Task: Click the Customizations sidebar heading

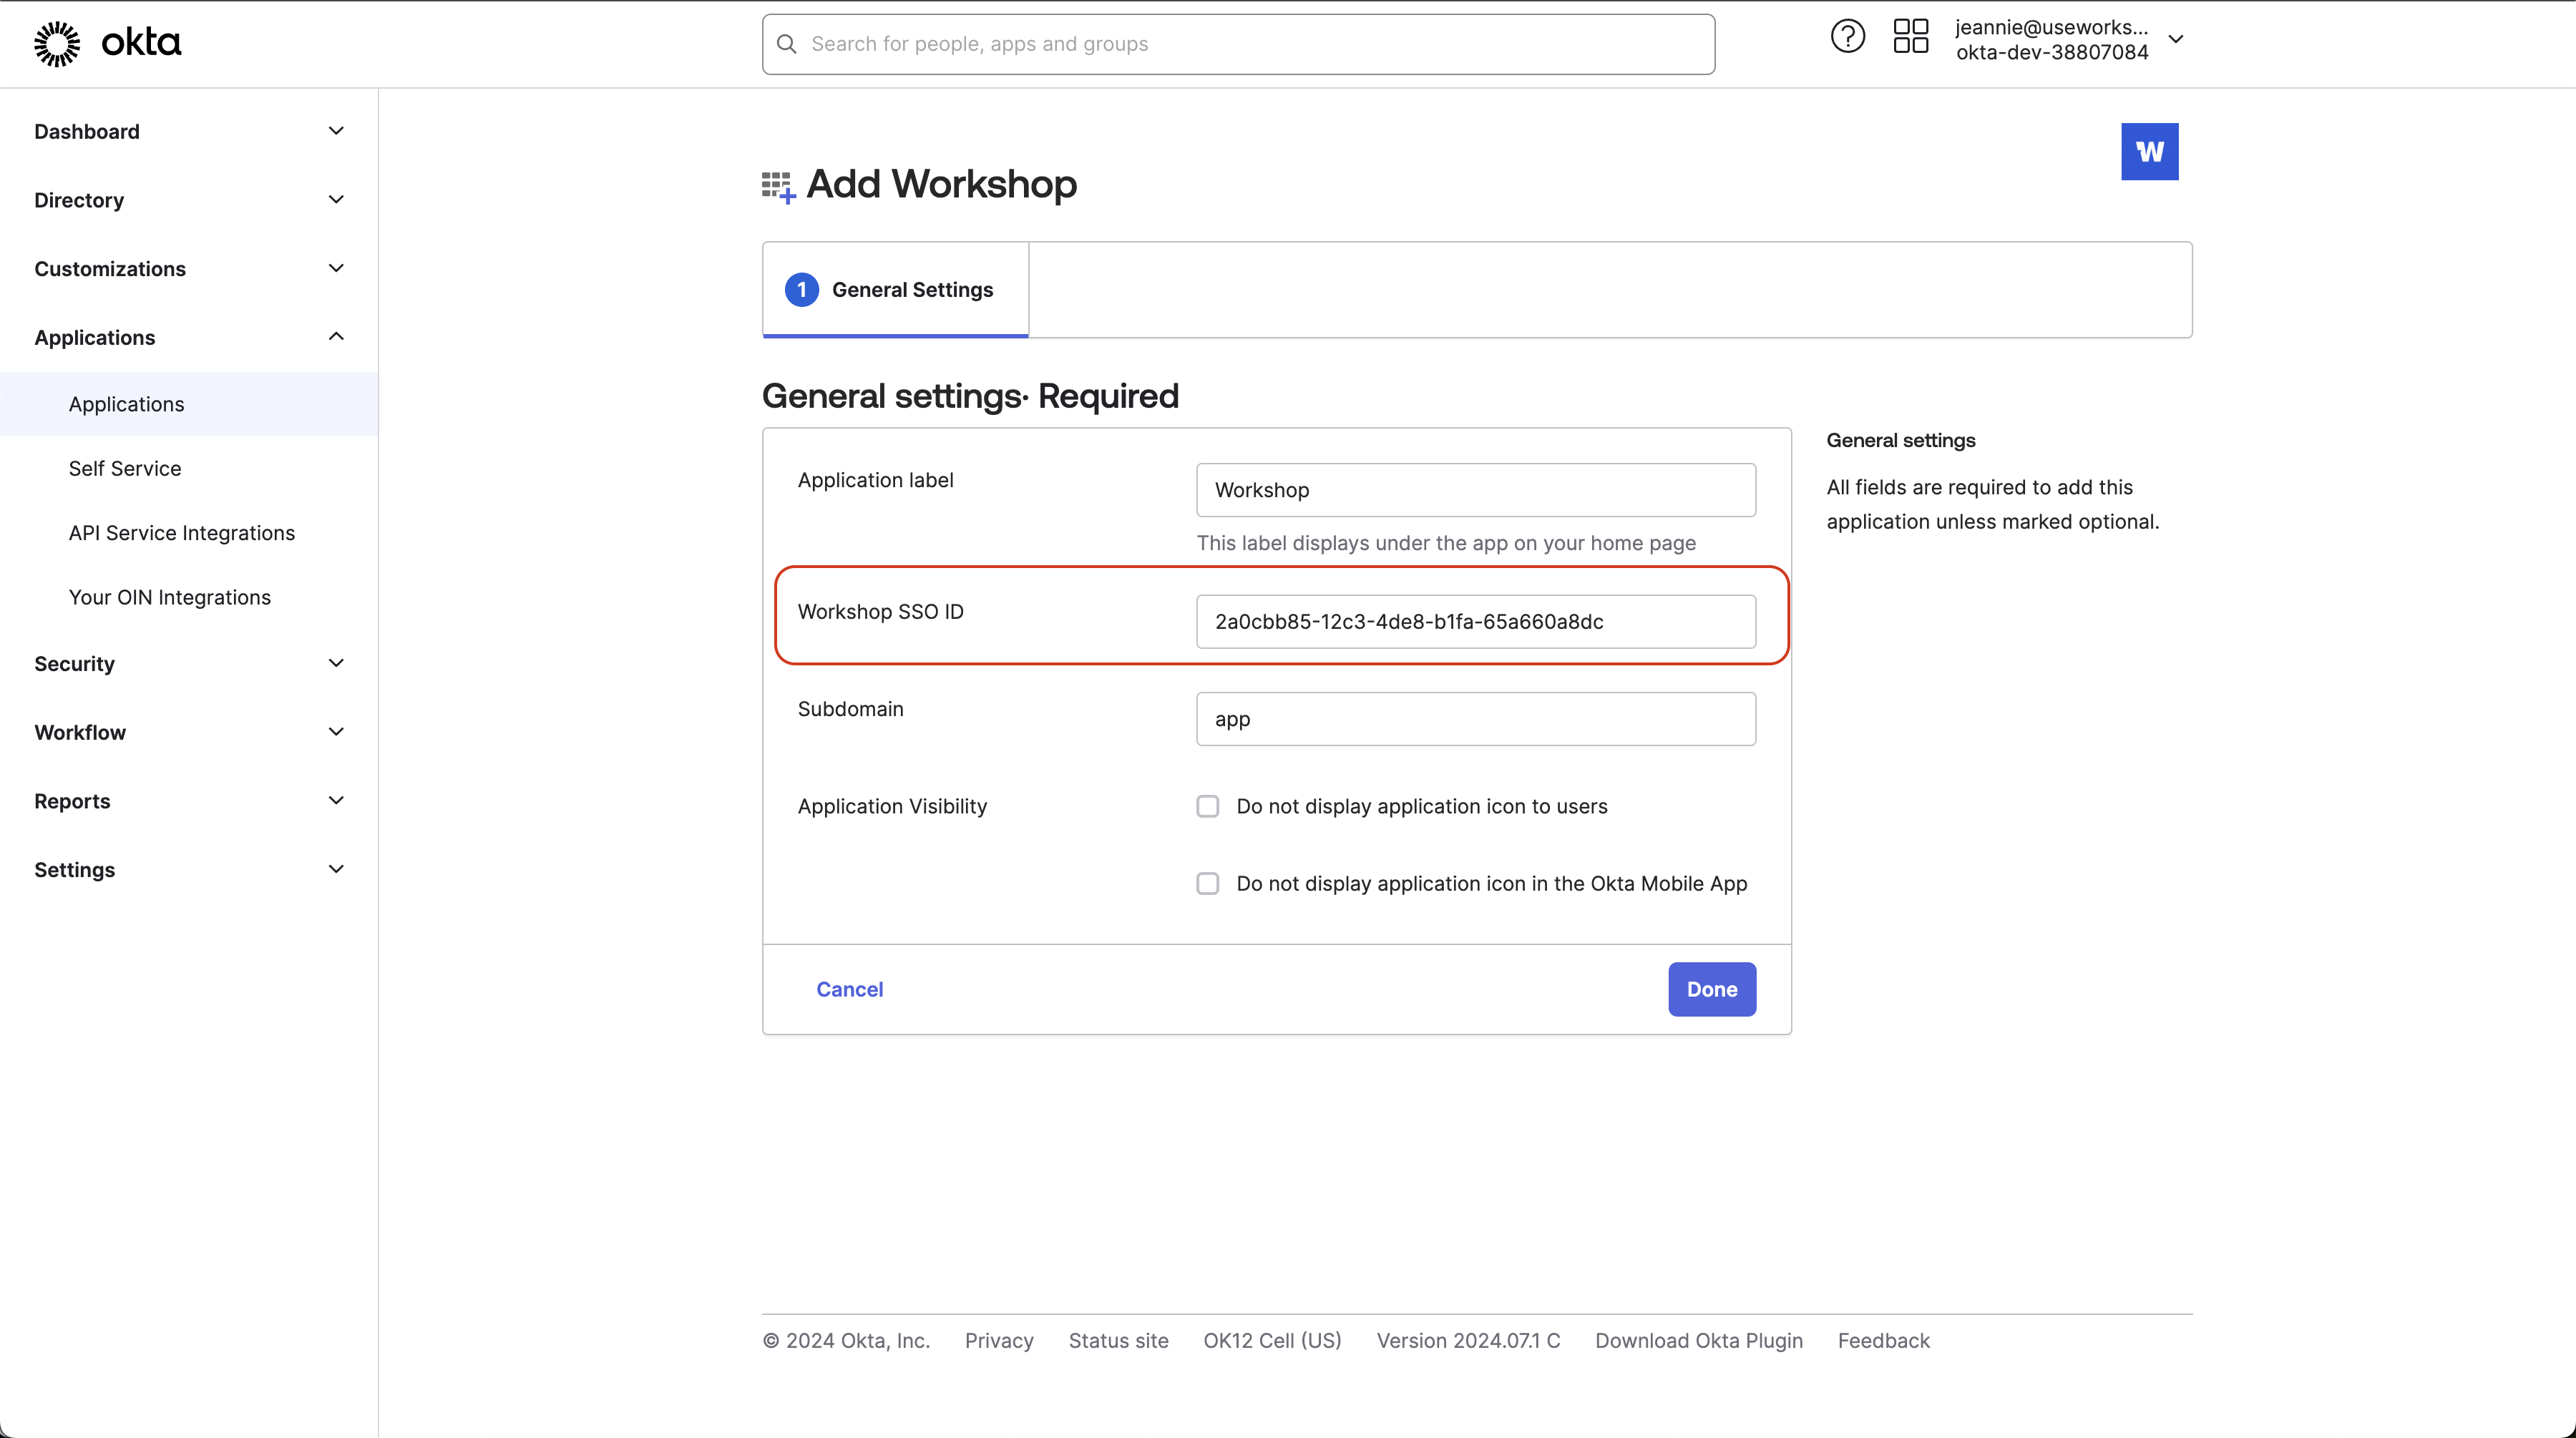Action: tap(110, 268)
